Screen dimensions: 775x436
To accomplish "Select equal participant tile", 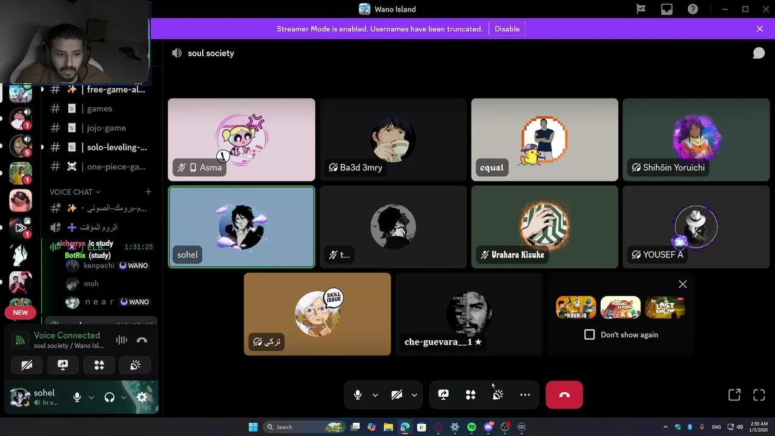I will click(544, 140).
